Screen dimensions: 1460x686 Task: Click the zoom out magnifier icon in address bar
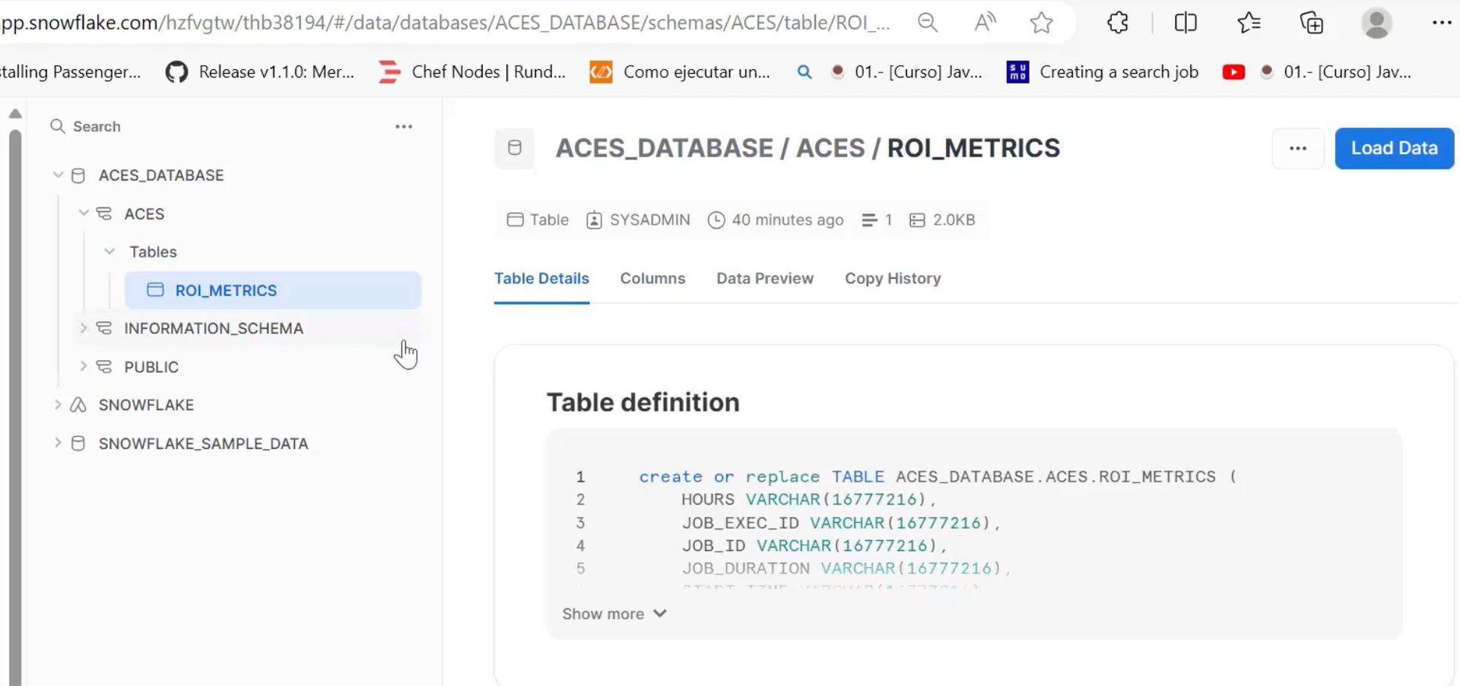[927, 23]
